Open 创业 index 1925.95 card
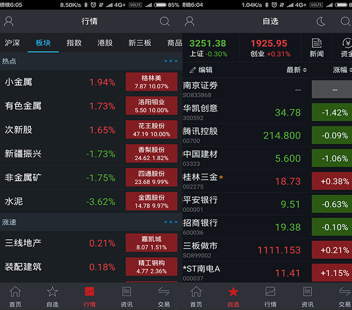This screenshot has width=352, height=310. click(271, 48)
